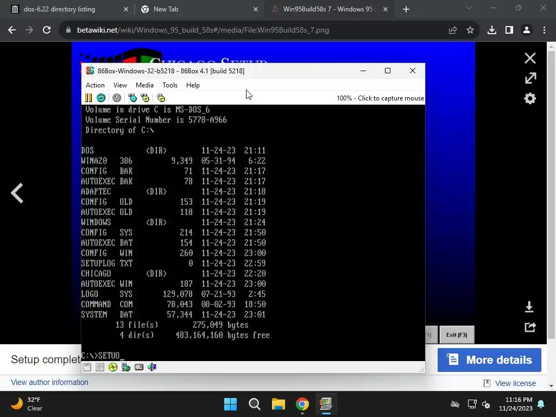556x417 pixels.
Task: Click the More details button
Action: click(x=489, y=360)
